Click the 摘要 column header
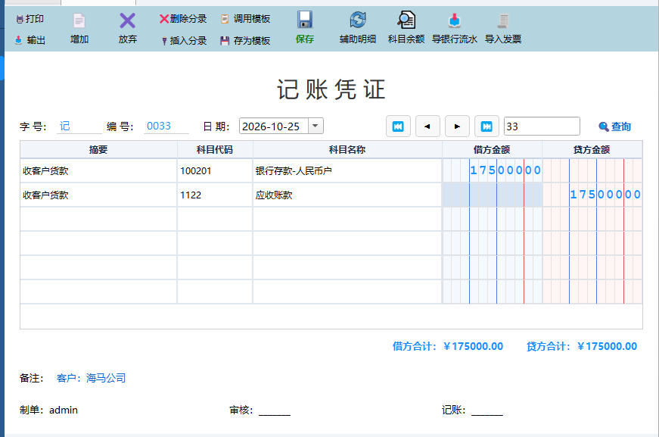 (98, 150)
